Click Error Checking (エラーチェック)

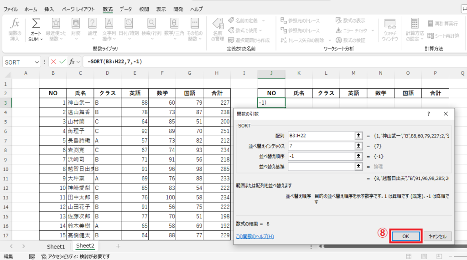click(352, 31)
